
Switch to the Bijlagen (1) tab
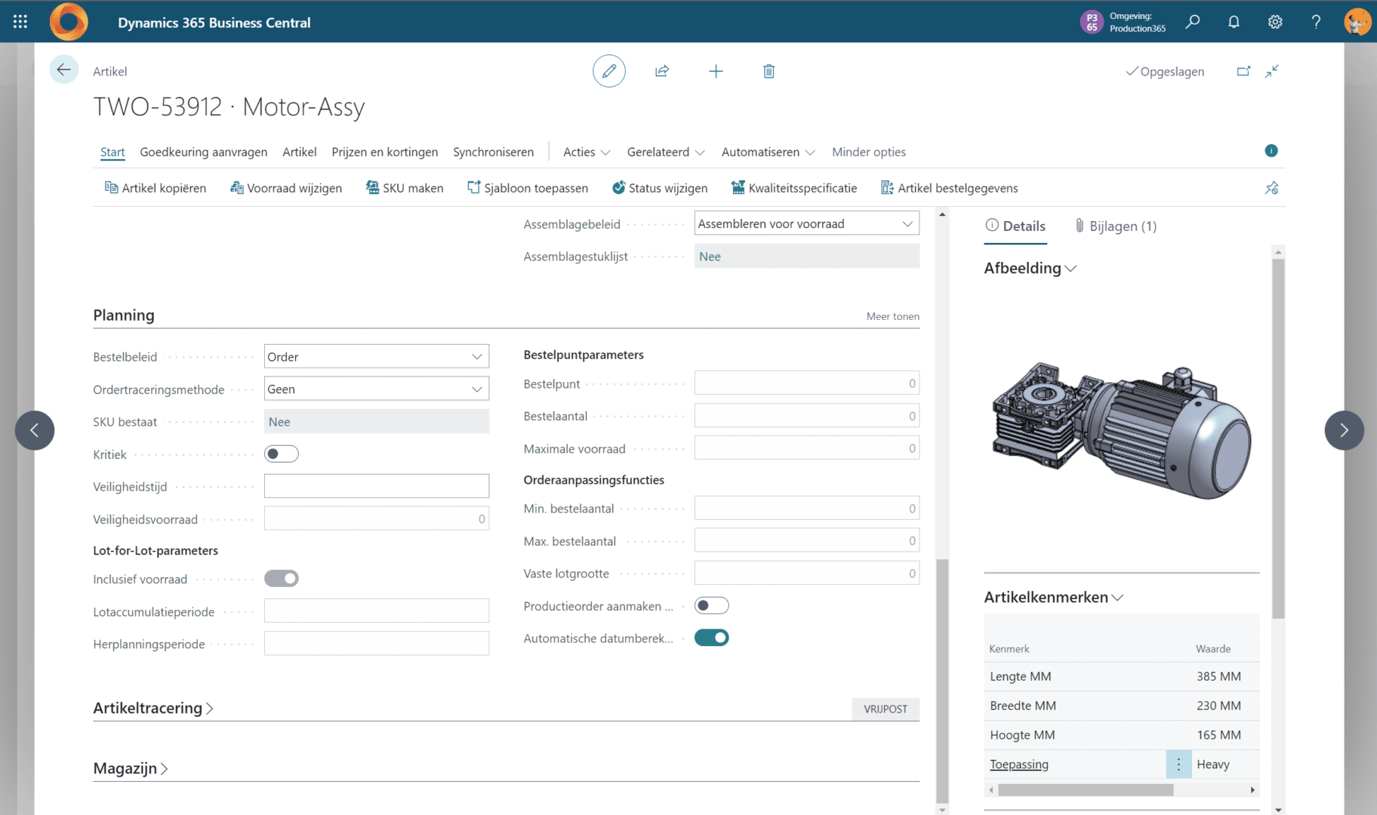pos(1115,226)
